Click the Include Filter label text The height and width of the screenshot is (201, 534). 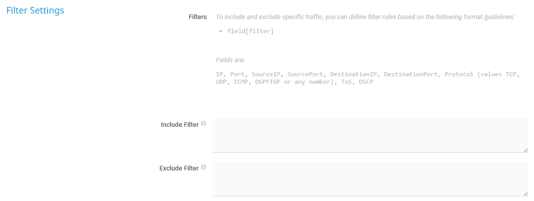coord(180,125)
